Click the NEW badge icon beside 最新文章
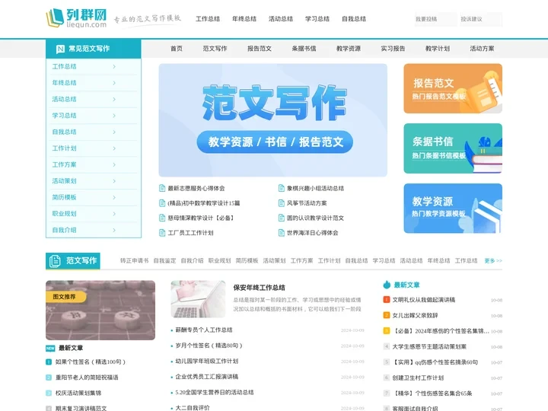Viewport: 548px width, 411px height. pos(50,348)
